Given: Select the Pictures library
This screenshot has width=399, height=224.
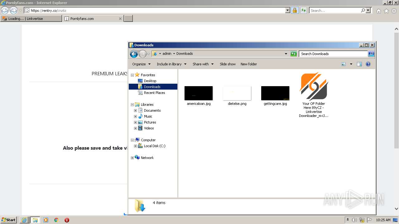Looking at the screenshot, I should point(150,122).
